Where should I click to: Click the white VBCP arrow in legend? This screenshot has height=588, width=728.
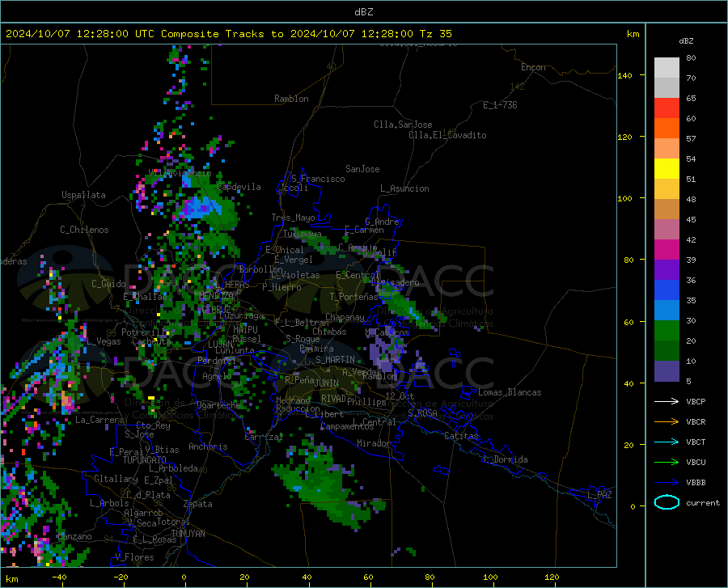[667, 401]
